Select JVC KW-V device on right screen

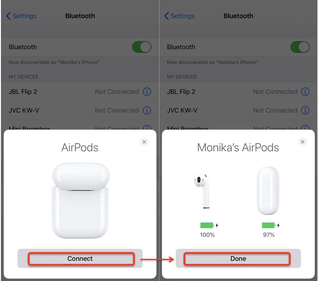(x=238, y=110)
